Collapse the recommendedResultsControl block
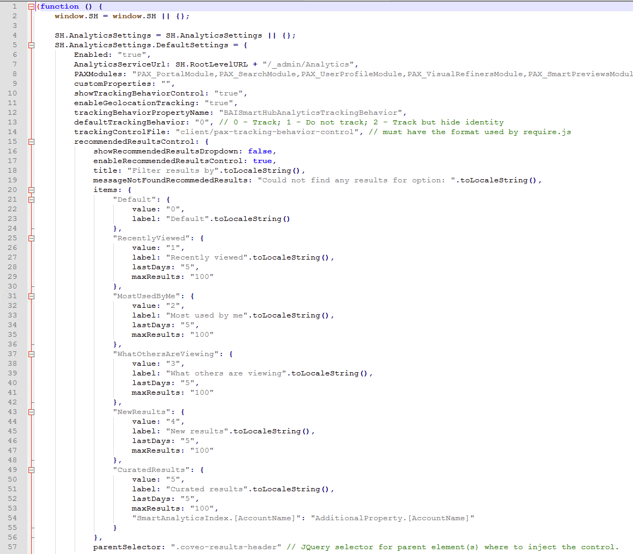Image resolution: width=633 pixels, height=554 pixels. pyautogui.click(x=31, y=142)
